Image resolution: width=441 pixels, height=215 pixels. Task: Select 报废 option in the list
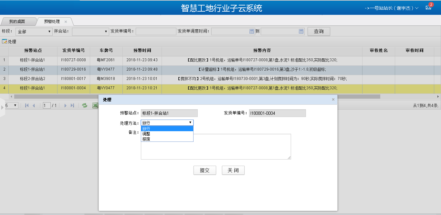167,139
